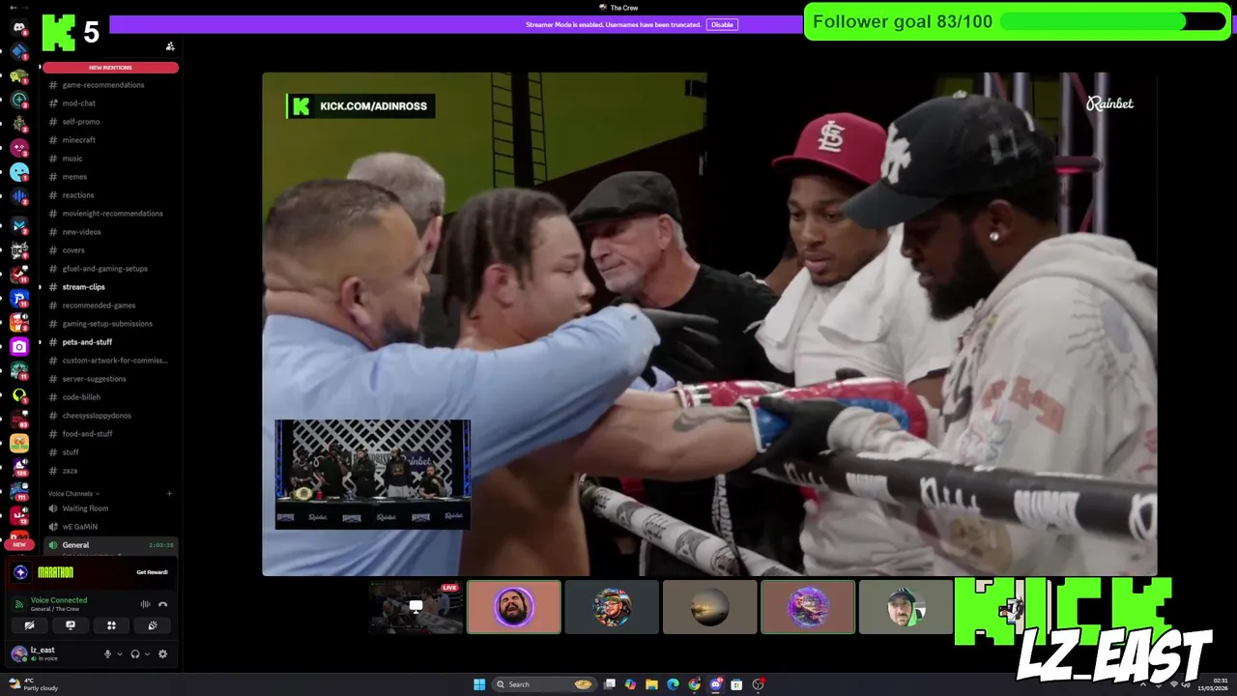Select the live stream participant tile

416,607
